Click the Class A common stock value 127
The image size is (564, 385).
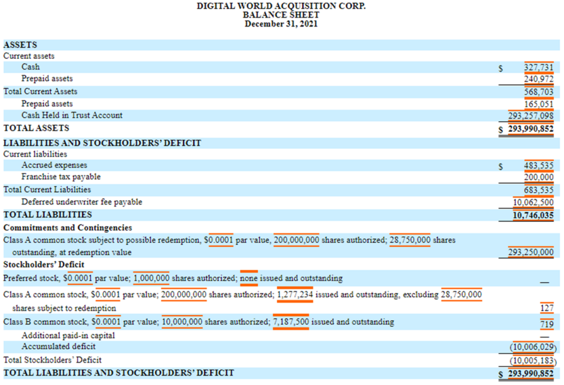tap(547, 308)
